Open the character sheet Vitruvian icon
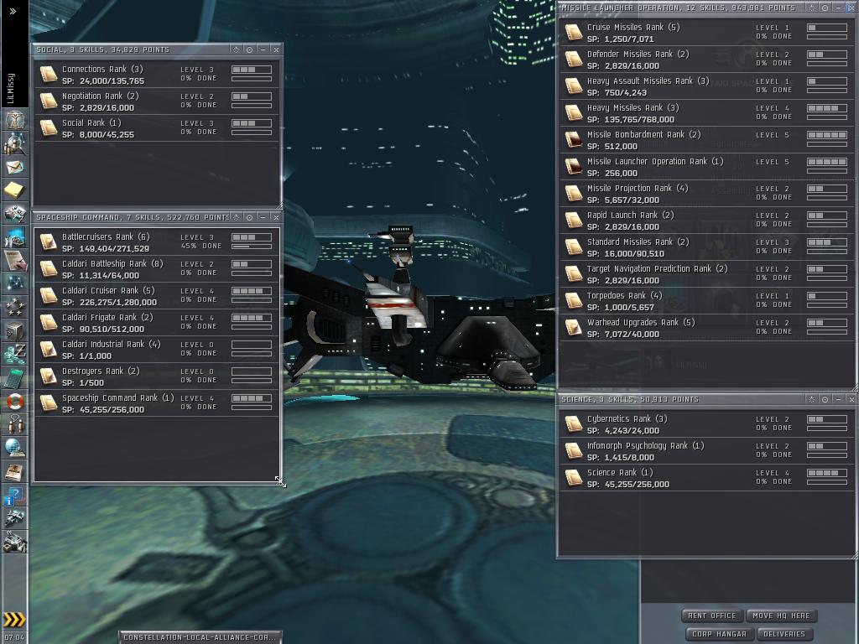This screenshot has height=644, width=859. click(x=14, y=119)
